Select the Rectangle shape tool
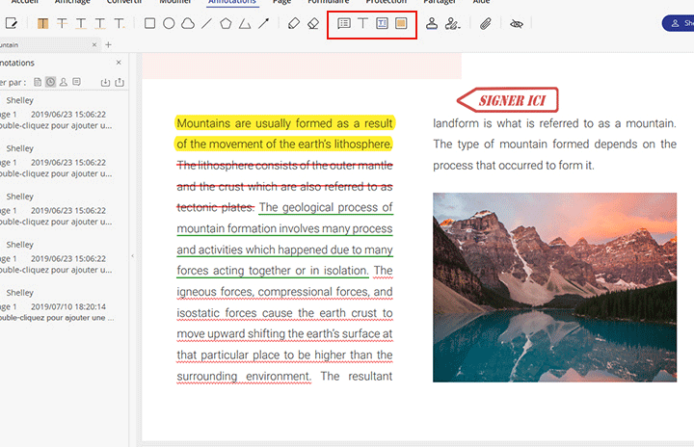 click(x=149, y=23)
